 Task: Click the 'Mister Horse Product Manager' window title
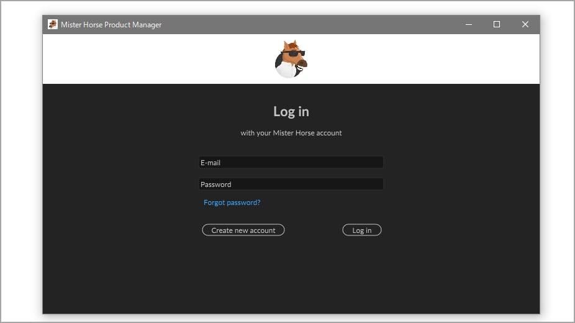point(111,25)
